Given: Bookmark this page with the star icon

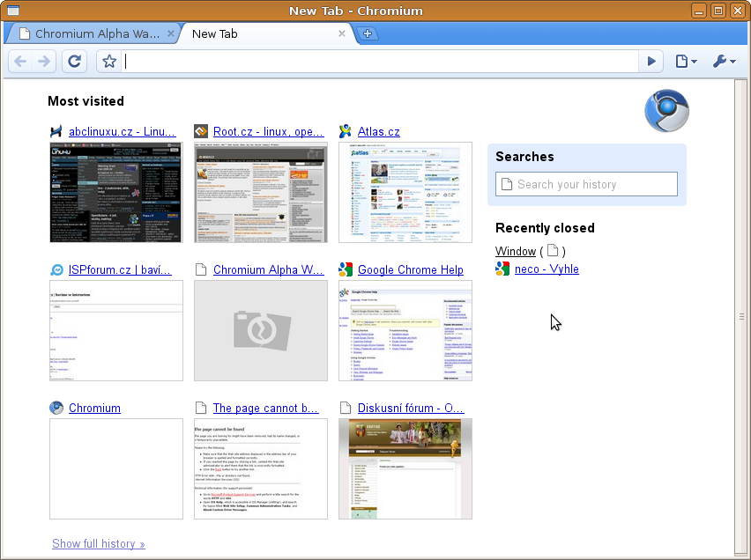Looking at the screenshot, I should 109,62.
